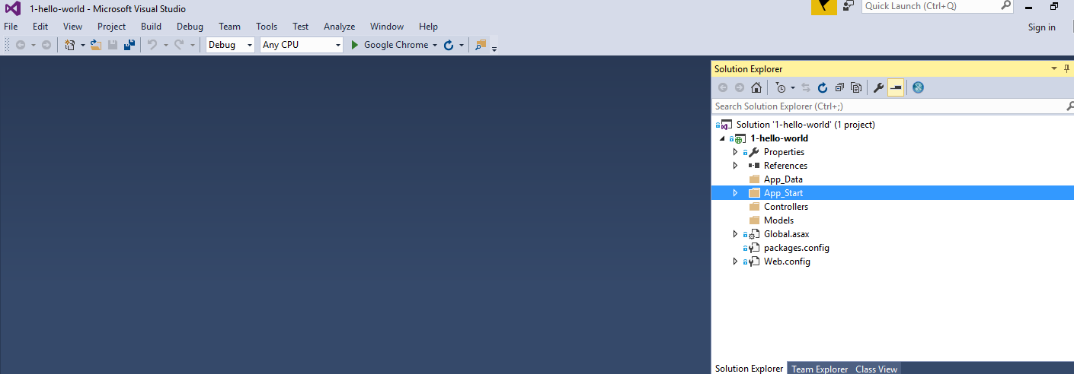This screenshot has width=1074, height=374.
Task: Expand the App_Start folder node
Action: pyautogui.click(x=735, y=193)
